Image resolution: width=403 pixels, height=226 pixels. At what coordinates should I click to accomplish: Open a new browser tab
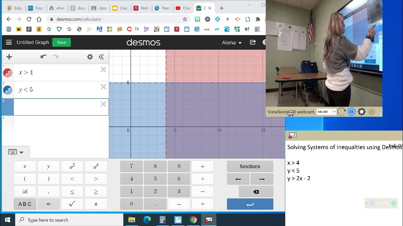[x=222, y=8]
